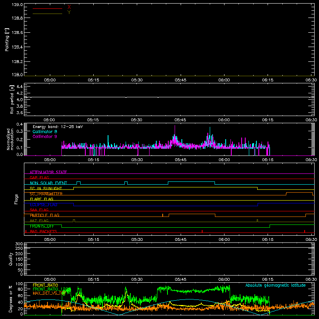Click the 4.2 roll period tick value
The image size is (319, 319).
click(x=20, y=93)
